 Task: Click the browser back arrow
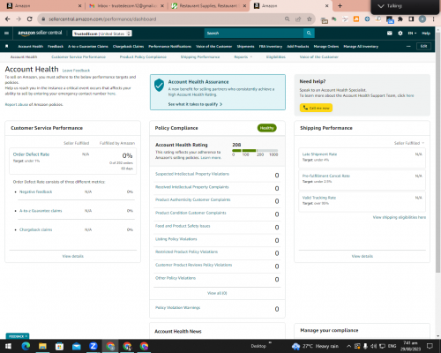(x=8, y=19)
